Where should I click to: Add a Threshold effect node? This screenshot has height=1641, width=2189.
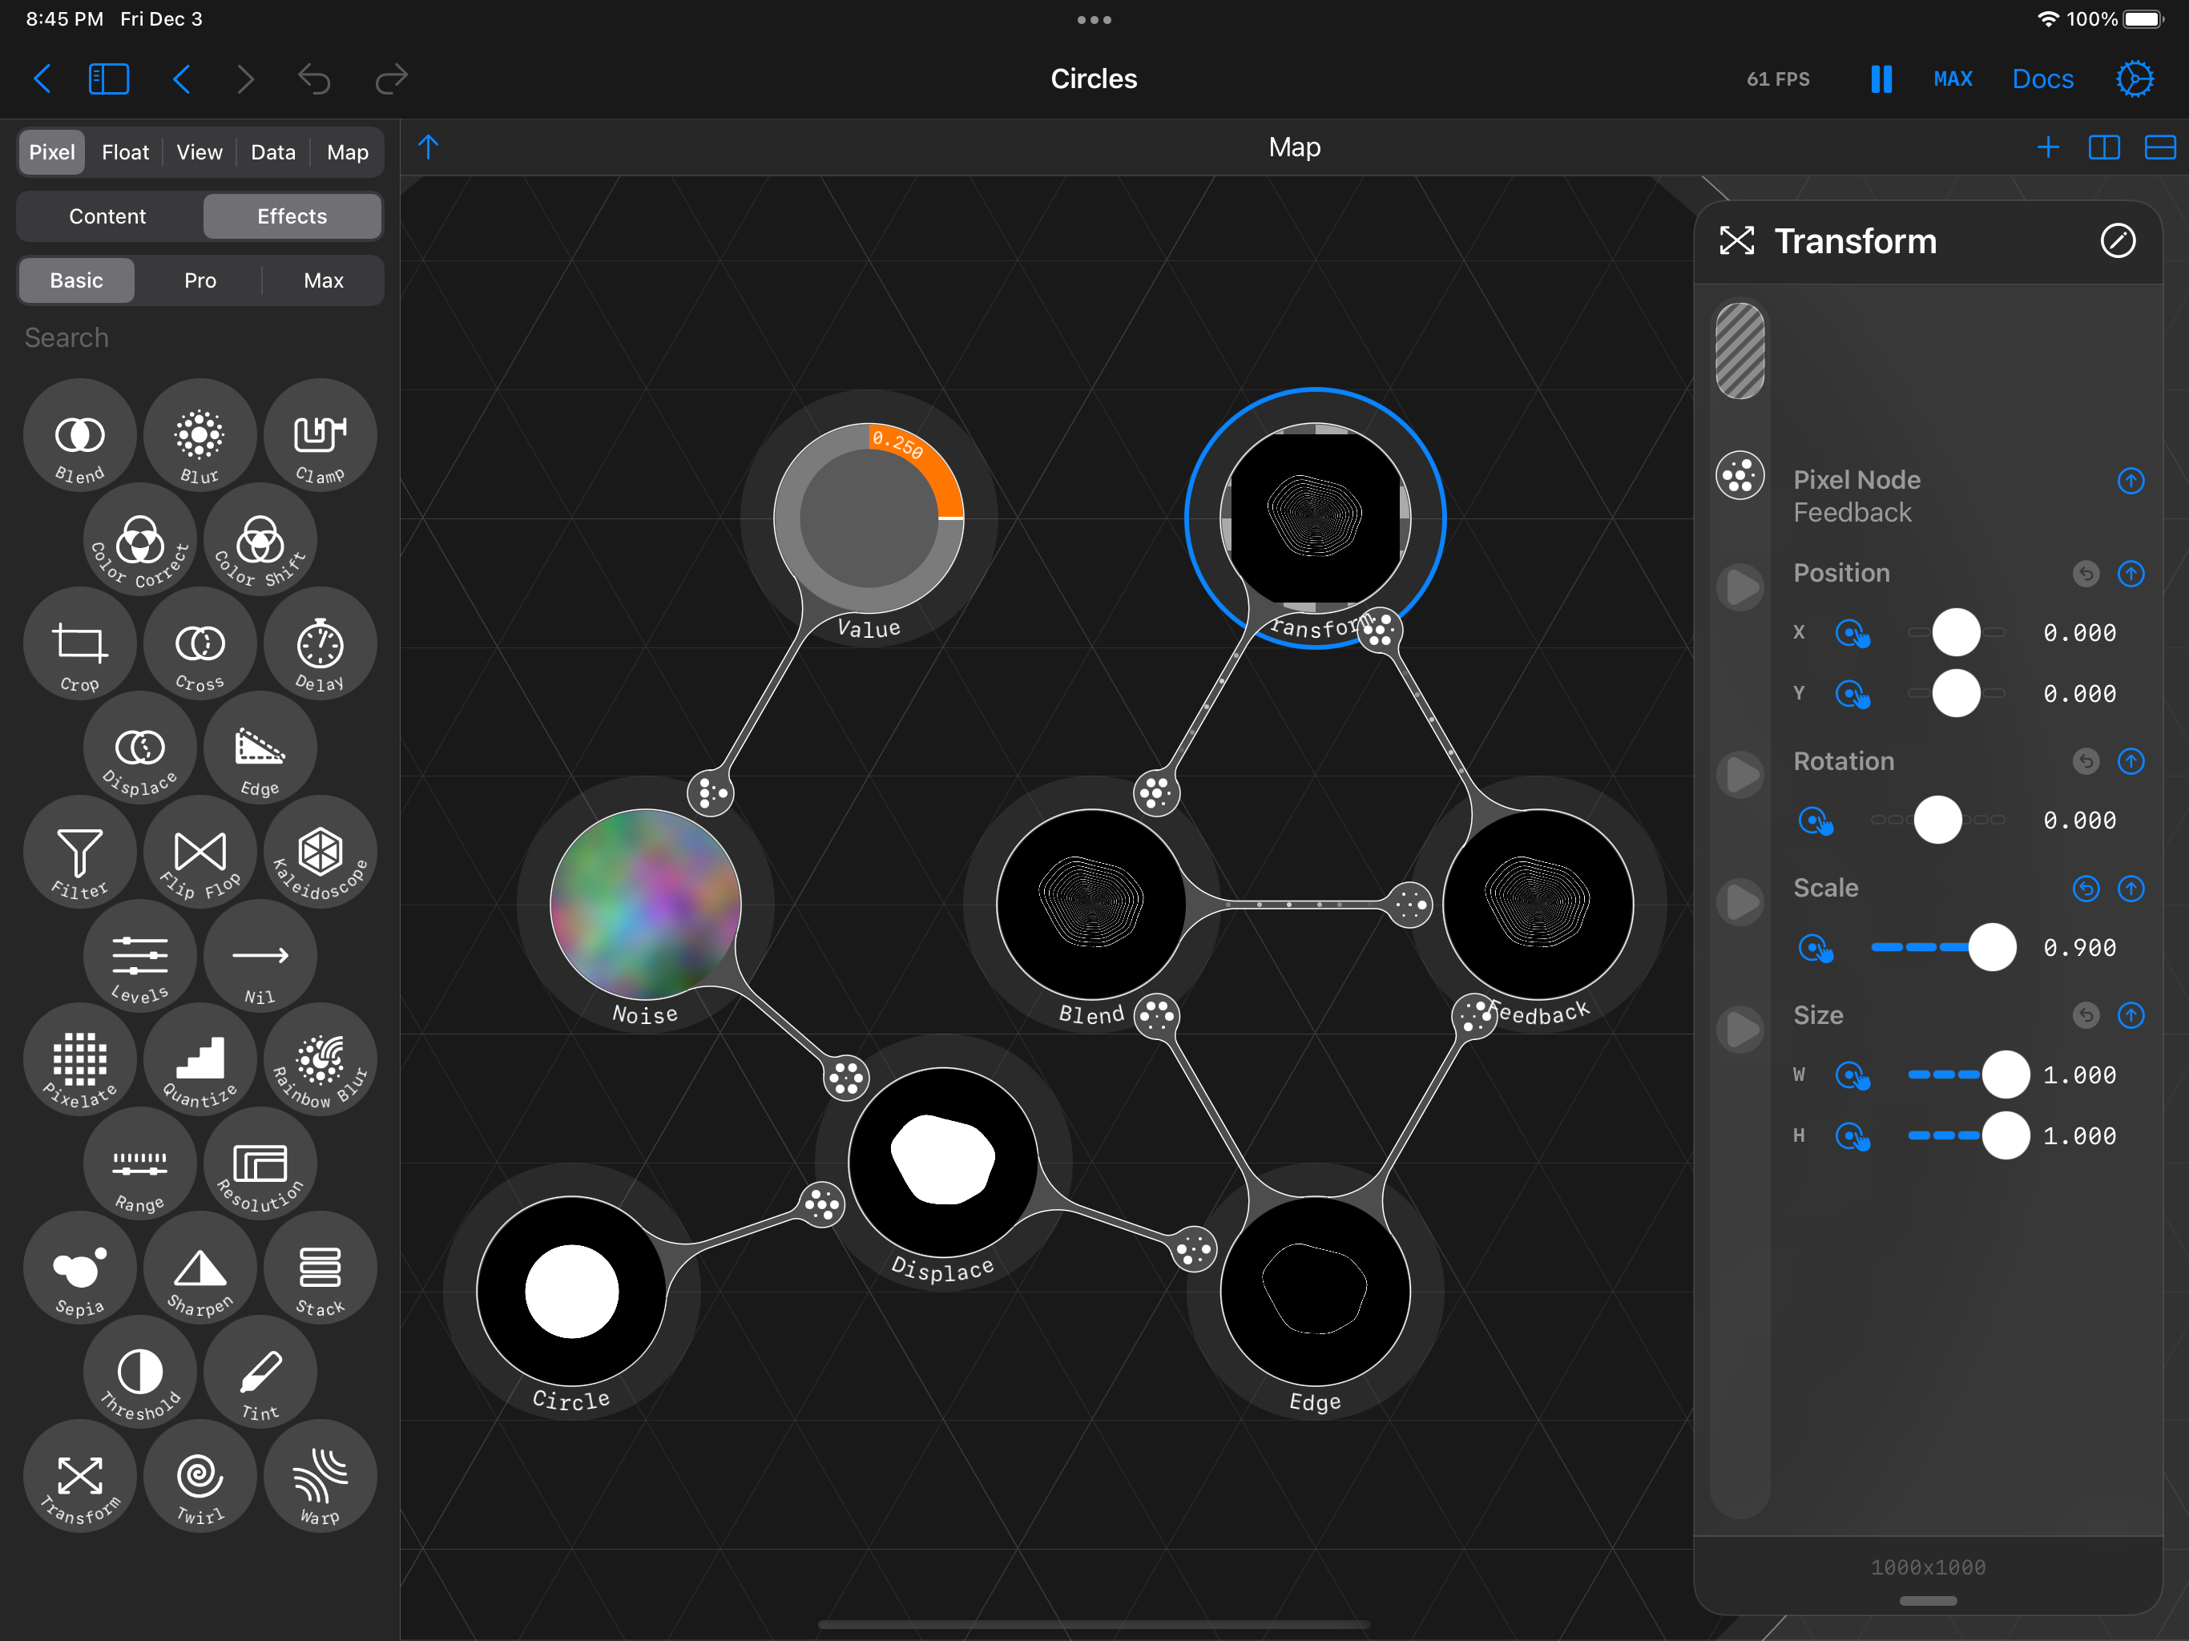coord(139,1372)
